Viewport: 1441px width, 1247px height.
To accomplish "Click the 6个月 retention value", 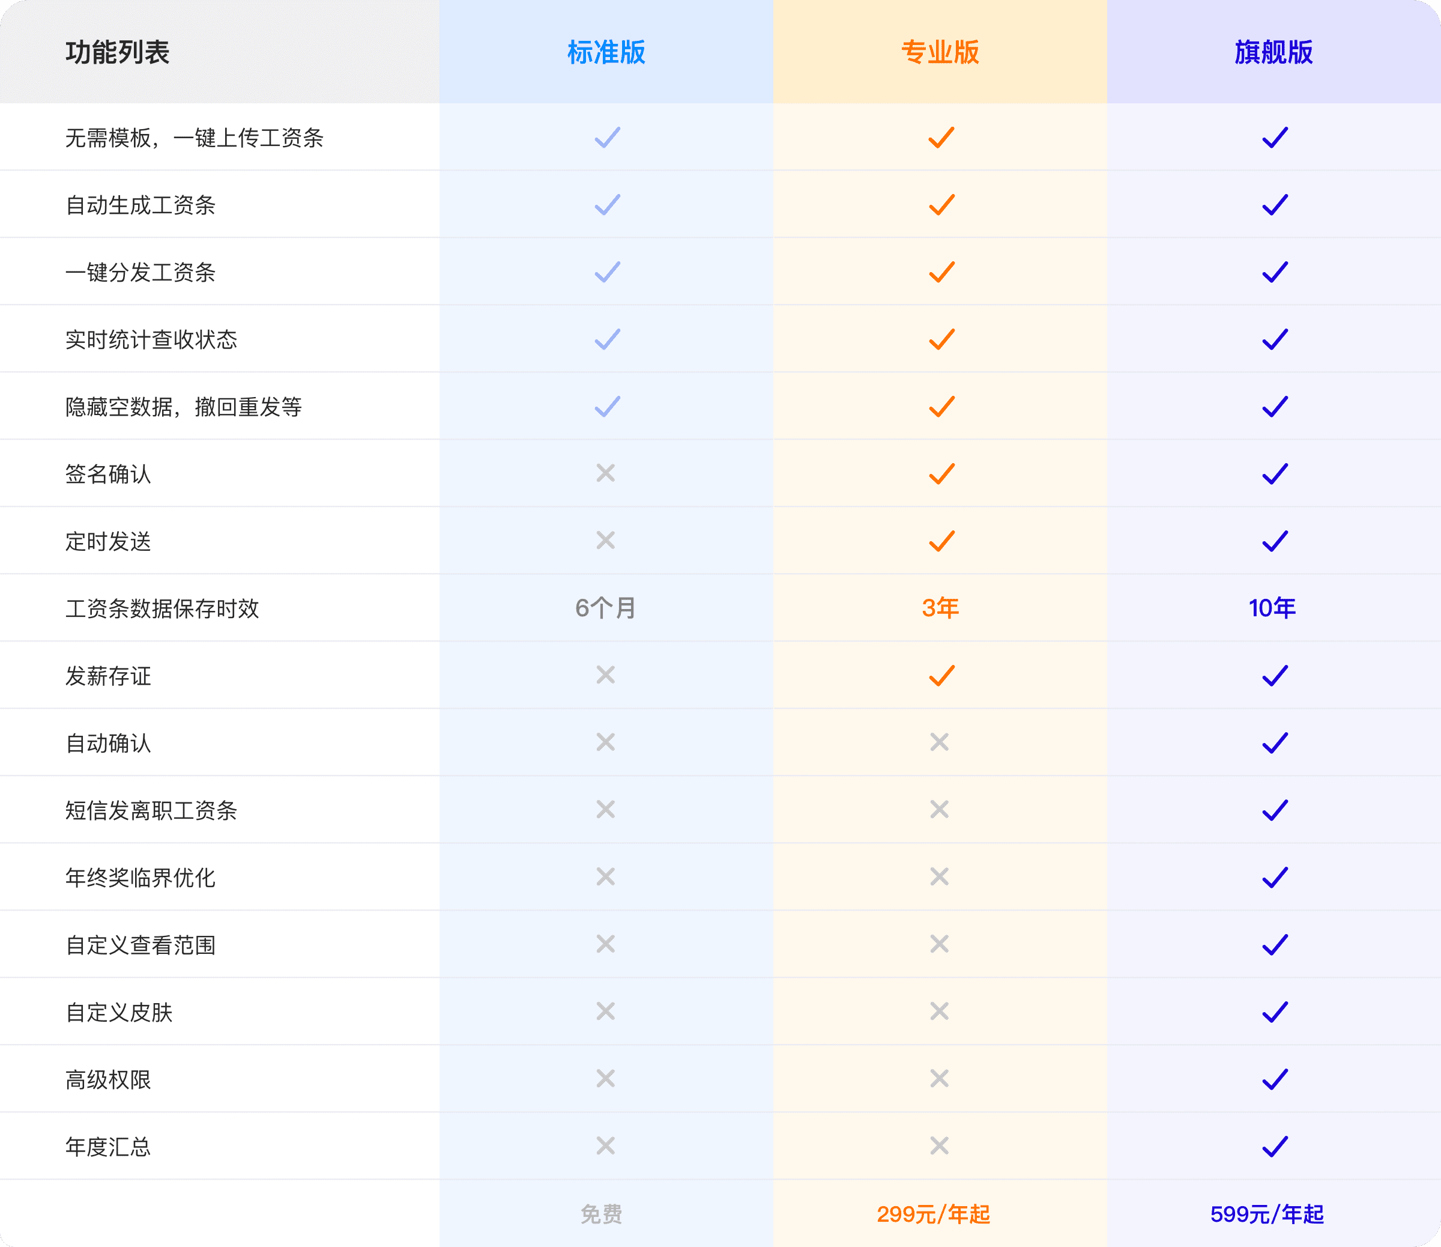I will click(605, 607).
